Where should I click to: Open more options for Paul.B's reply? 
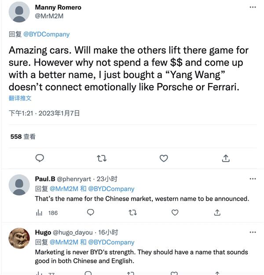[x=253, y=179]
